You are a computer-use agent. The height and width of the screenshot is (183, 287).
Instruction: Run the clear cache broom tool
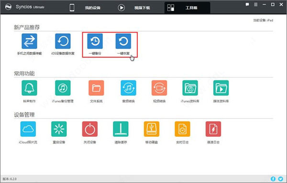[121, 129]
